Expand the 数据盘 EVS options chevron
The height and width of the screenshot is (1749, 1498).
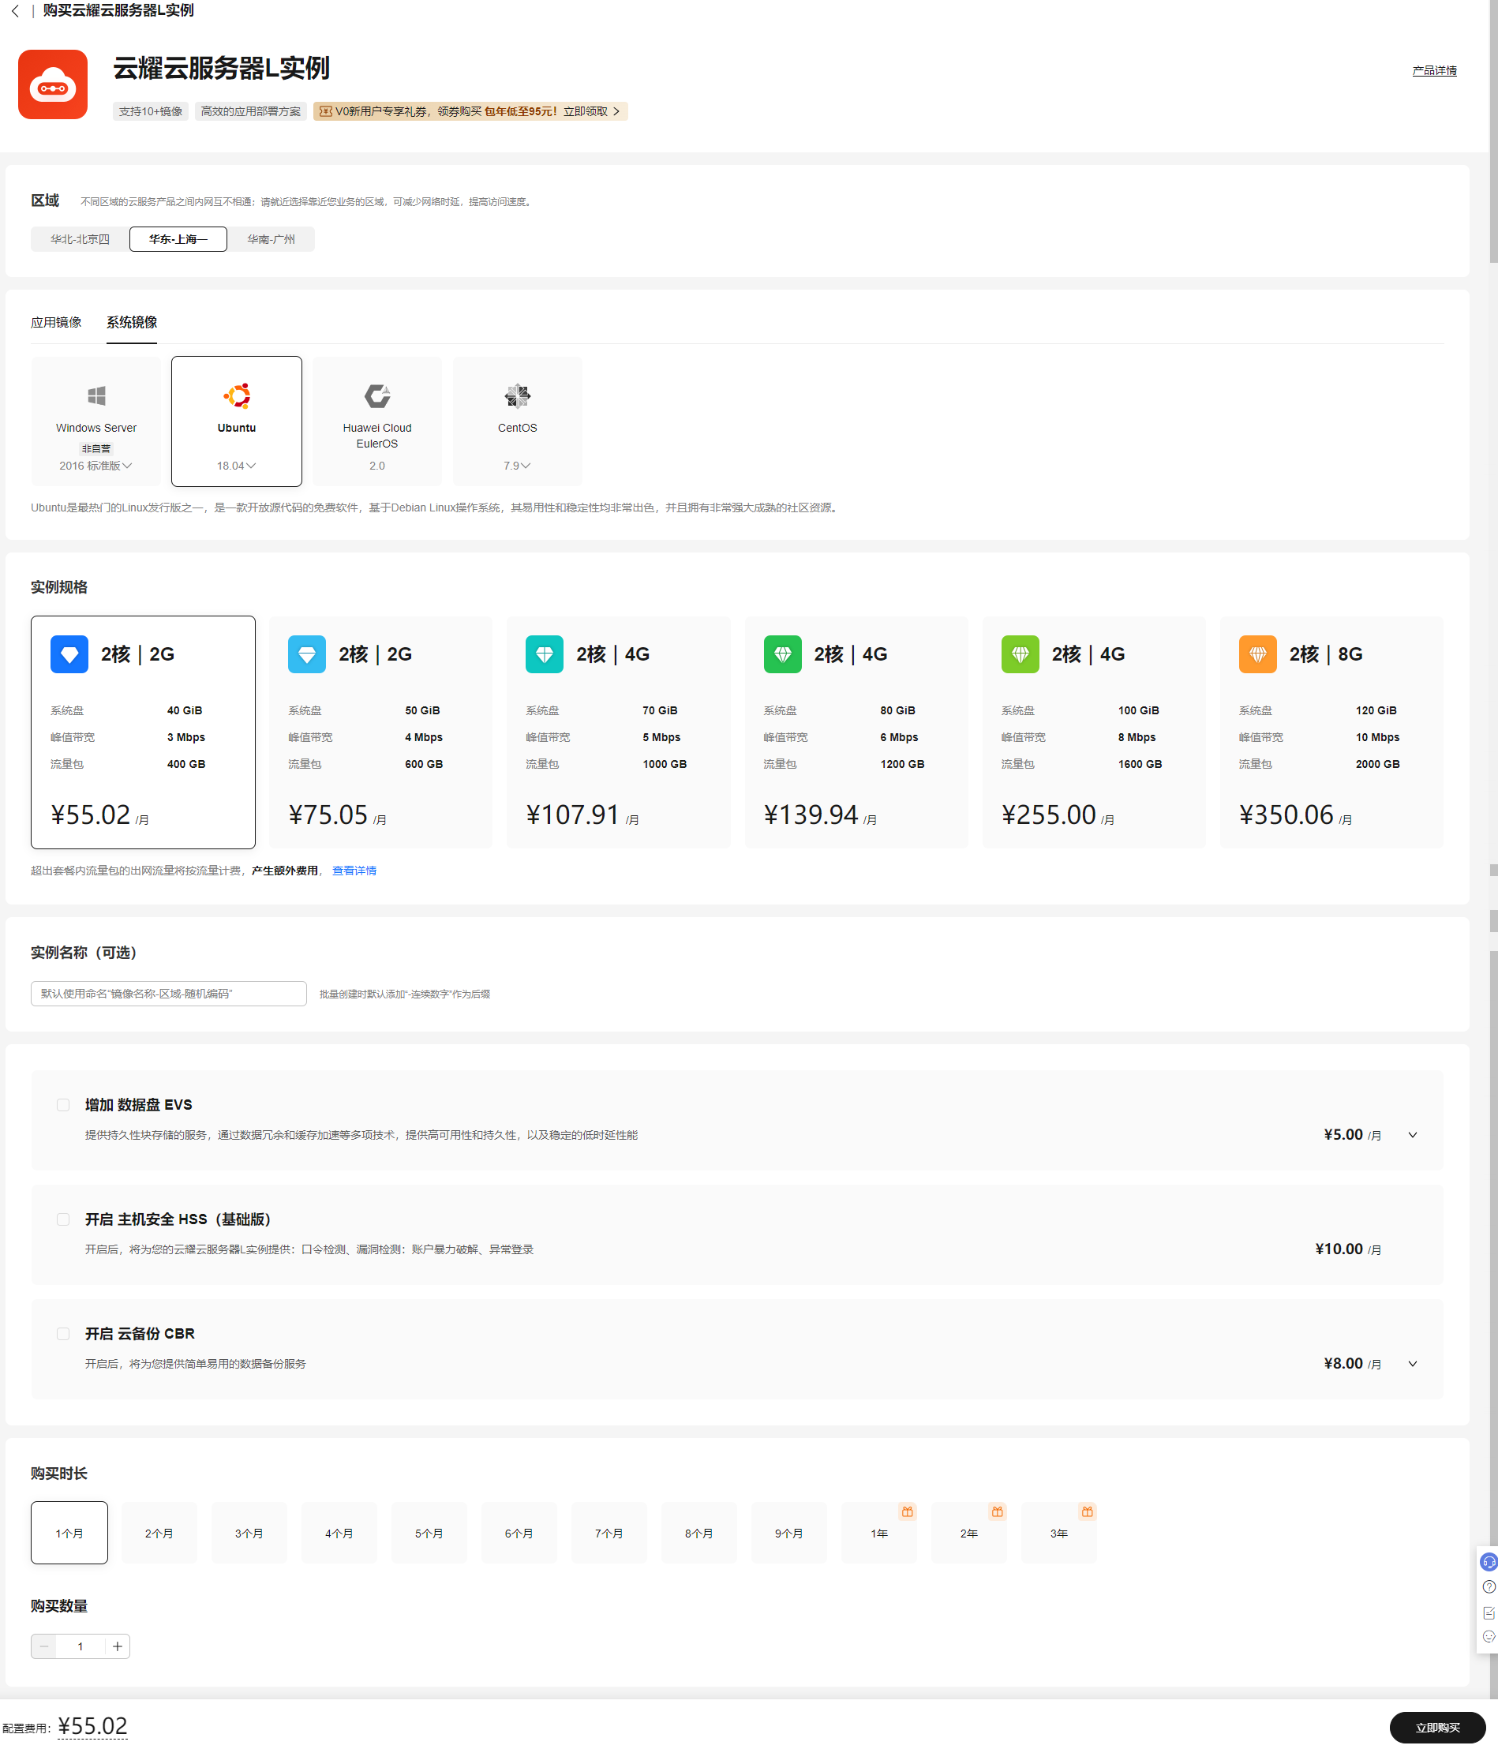click(x=1413, y=1135)
